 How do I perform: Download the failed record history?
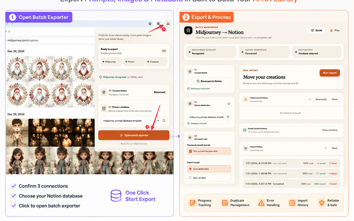[x=321, y=99]
